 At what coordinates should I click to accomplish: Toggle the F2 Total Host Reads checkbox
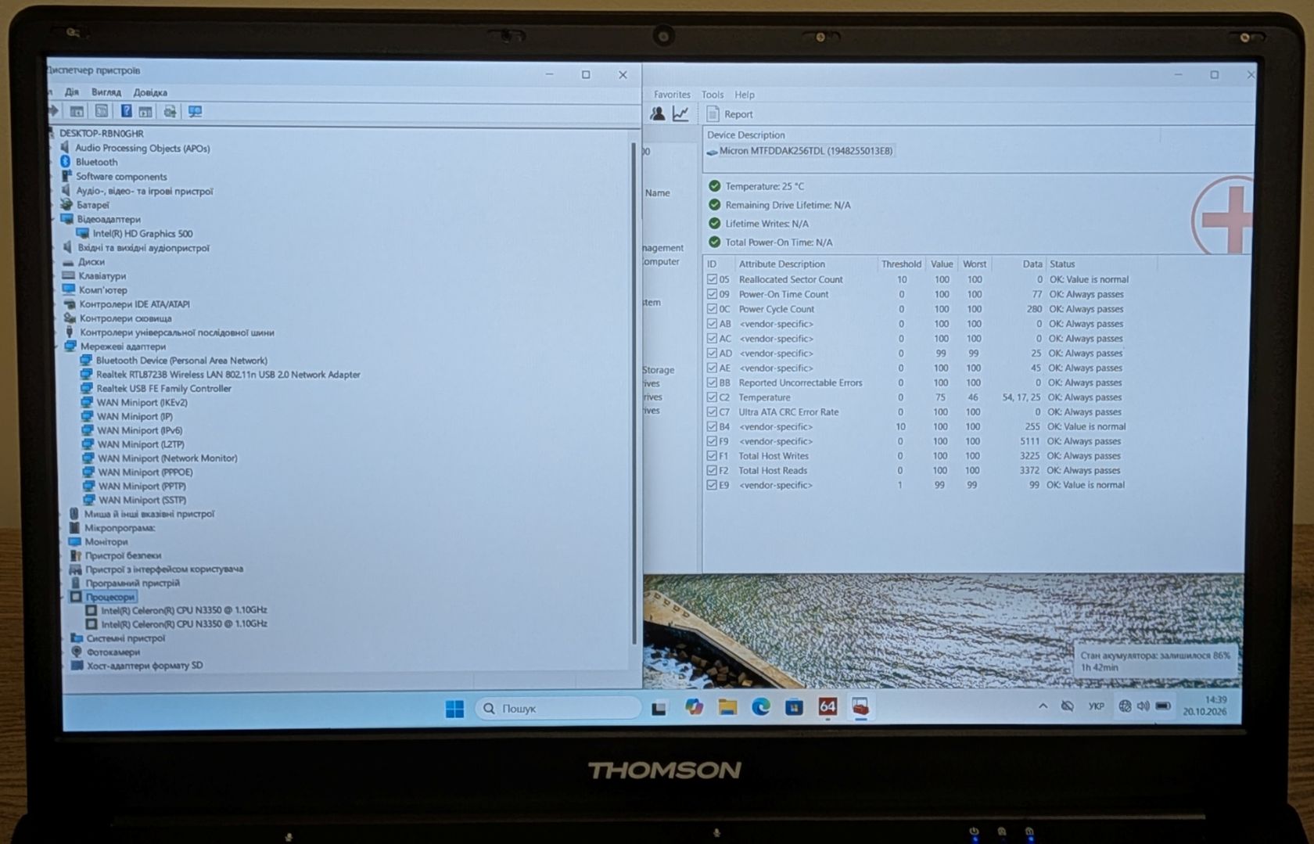click(712, 471)
